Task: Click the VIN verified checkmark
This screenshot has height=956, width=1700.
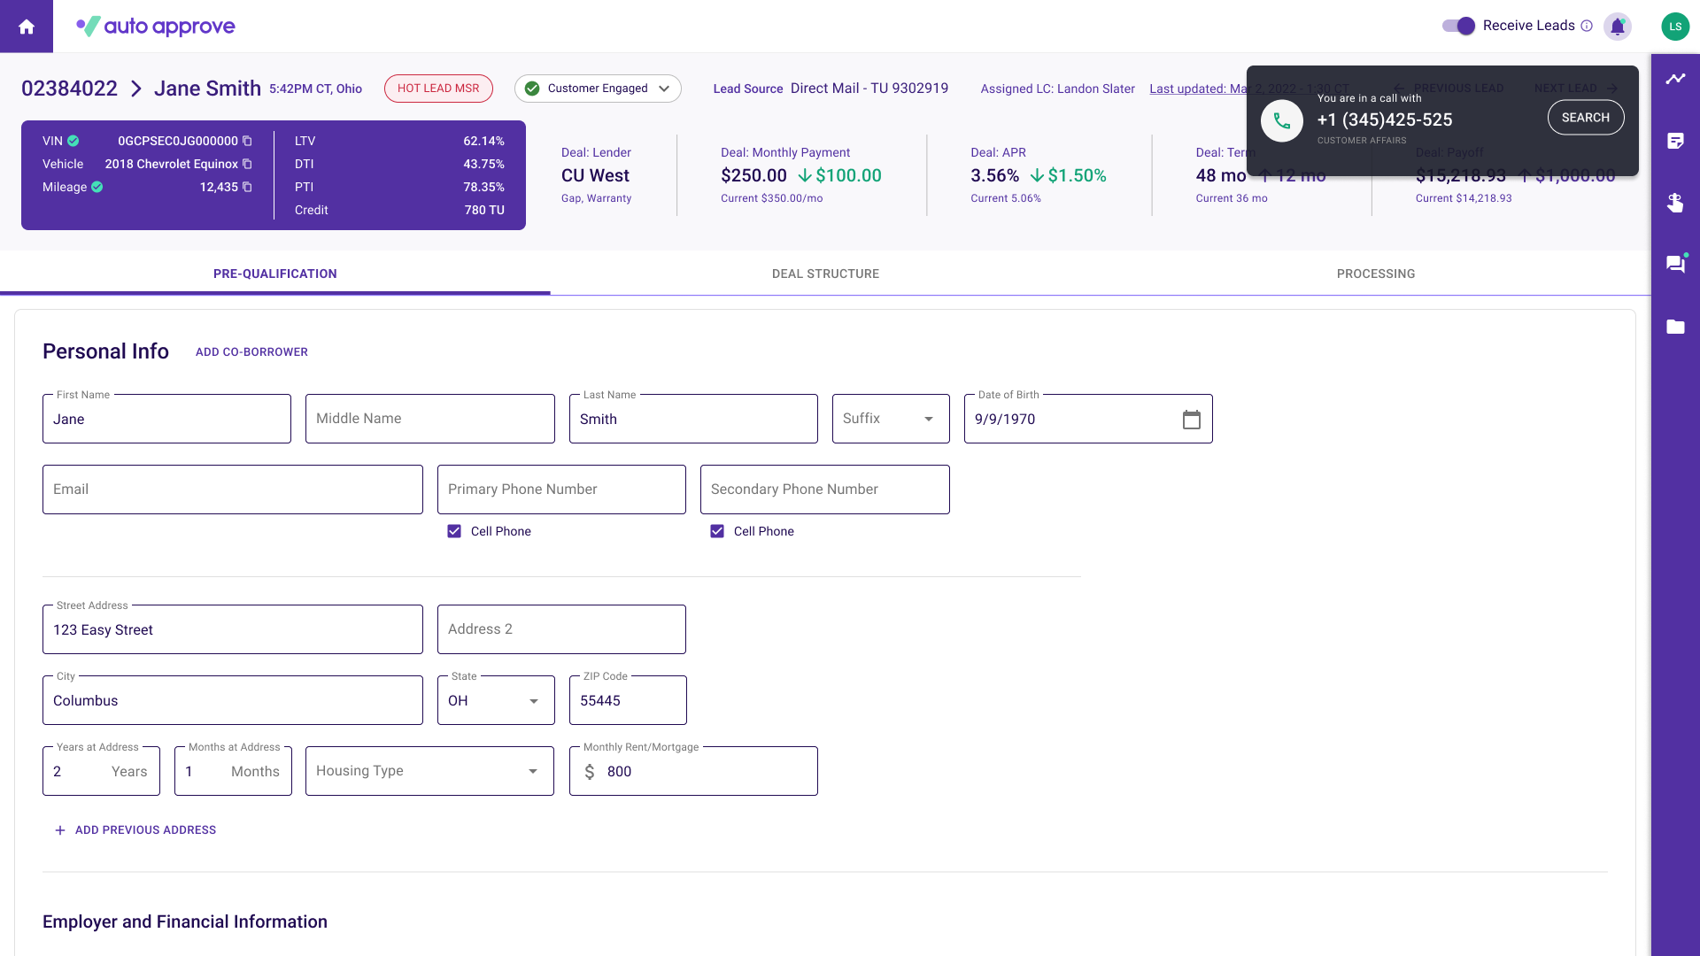Action: point(73,141)
